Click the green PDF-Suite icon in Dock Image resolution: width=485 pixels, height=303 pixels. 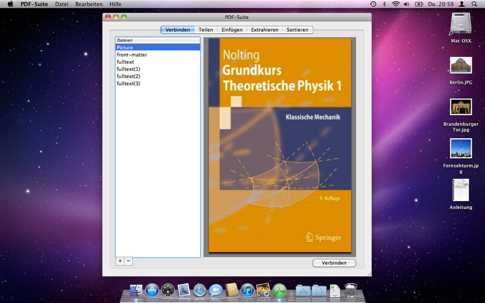(x=279, y=290)
